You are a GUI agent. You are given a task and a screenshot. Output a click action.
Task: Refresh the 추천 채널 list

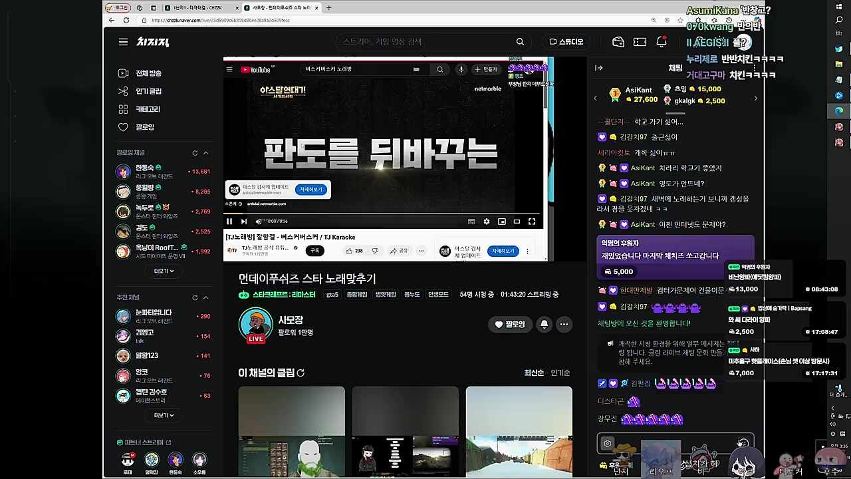195,297
